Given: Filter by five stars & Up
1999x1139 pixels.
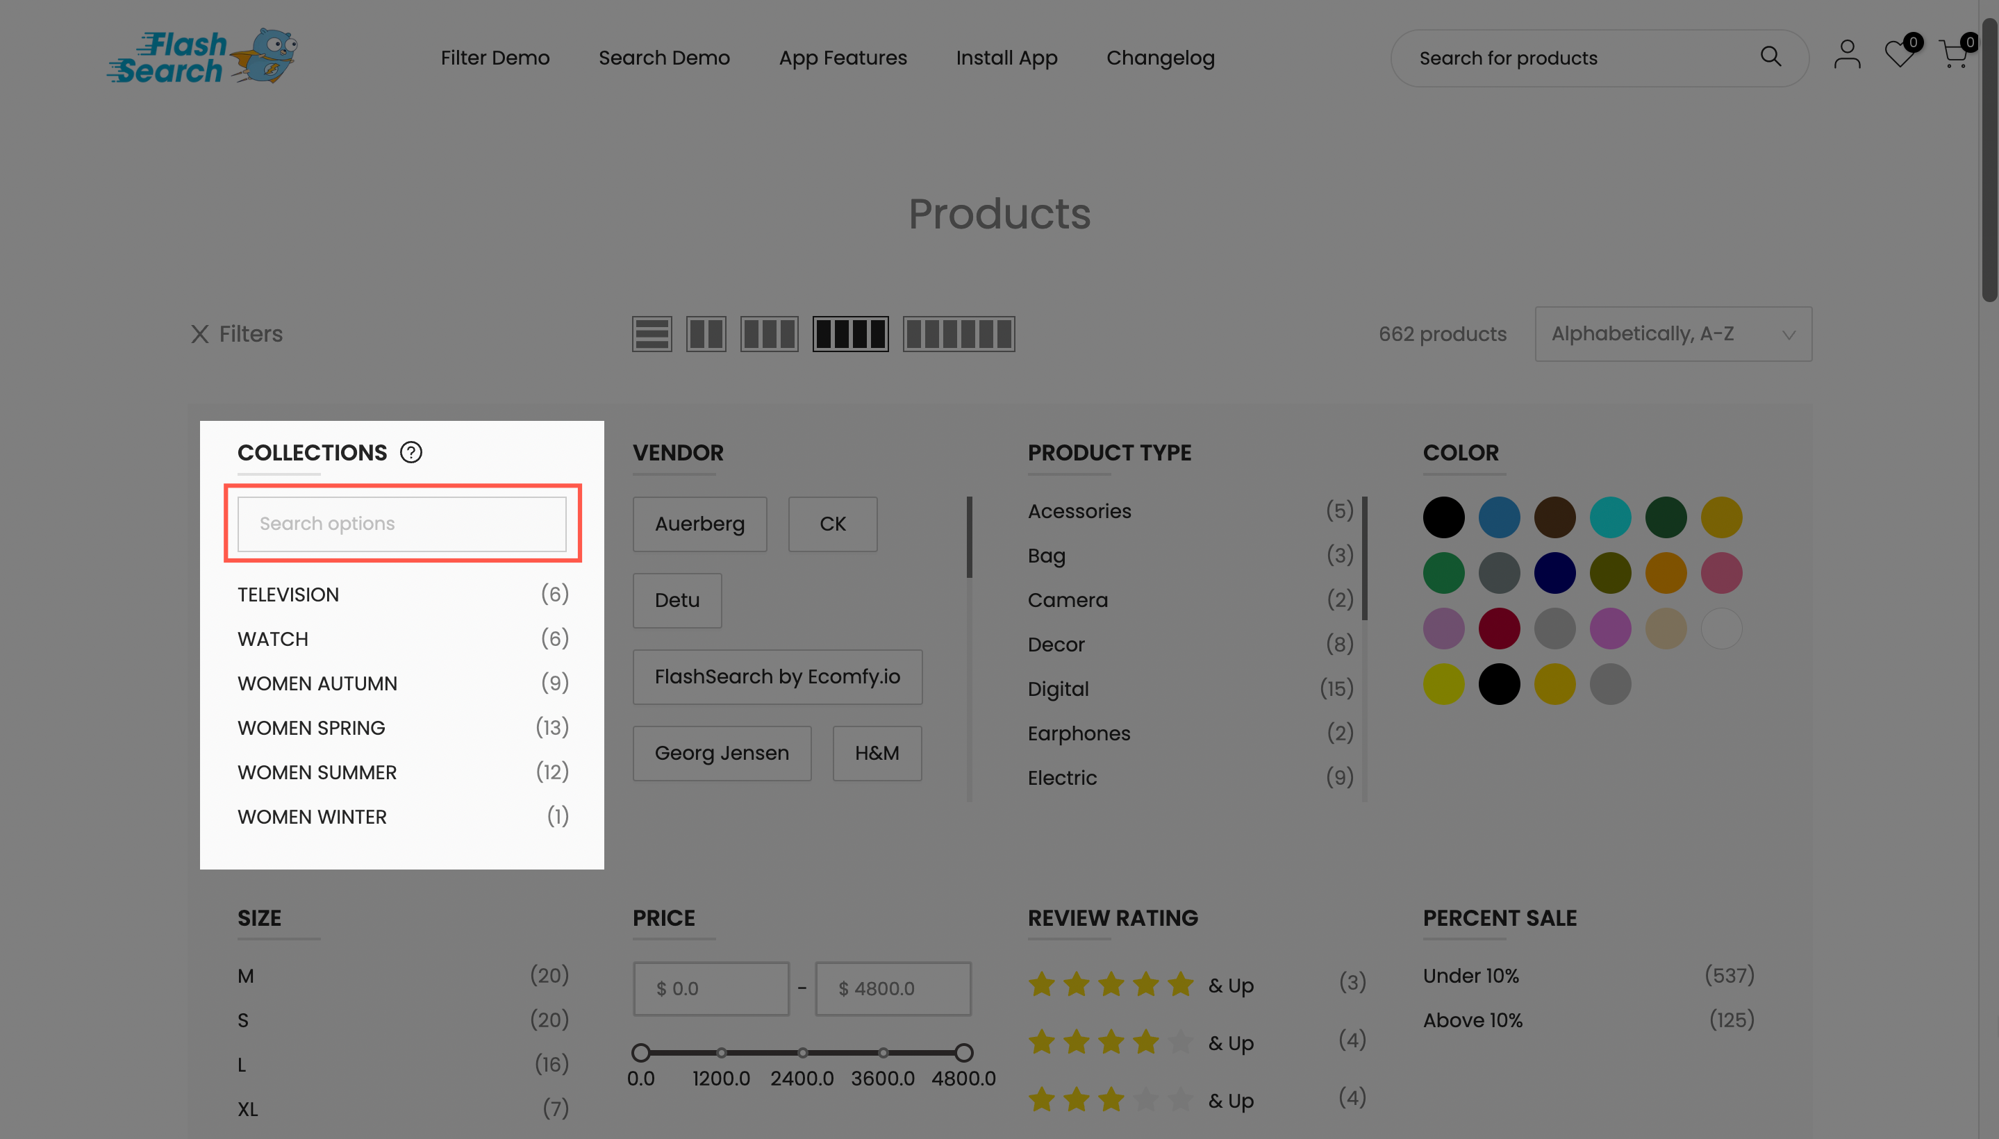Looking at the screenshot, I should pos(1197,984).
